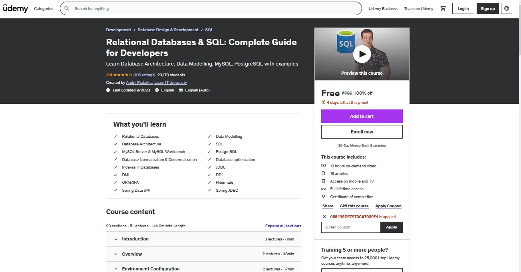Click the lifetime access infinity icon
The width and height of the screenshot is (521, 272).
324,189
